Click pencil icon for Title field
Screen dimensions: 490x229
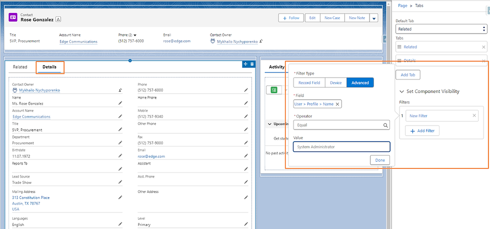(x=120, y=129)
